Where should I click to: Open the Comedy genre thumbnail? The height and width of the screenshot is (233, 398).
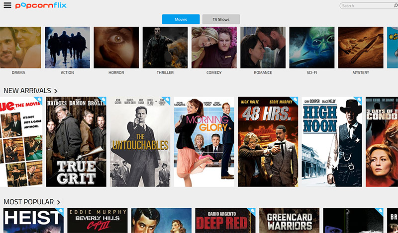(214, 48)
